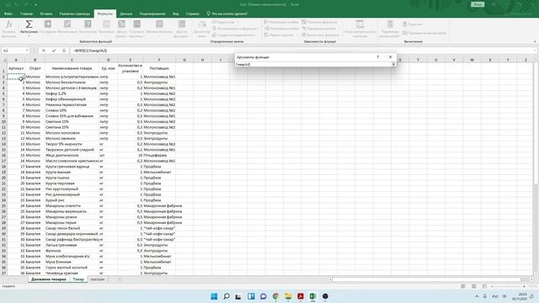This screenshot has width=539, height=303.
Task: Select the column C header
Action: pyautogui.click(x=72, y=60)
